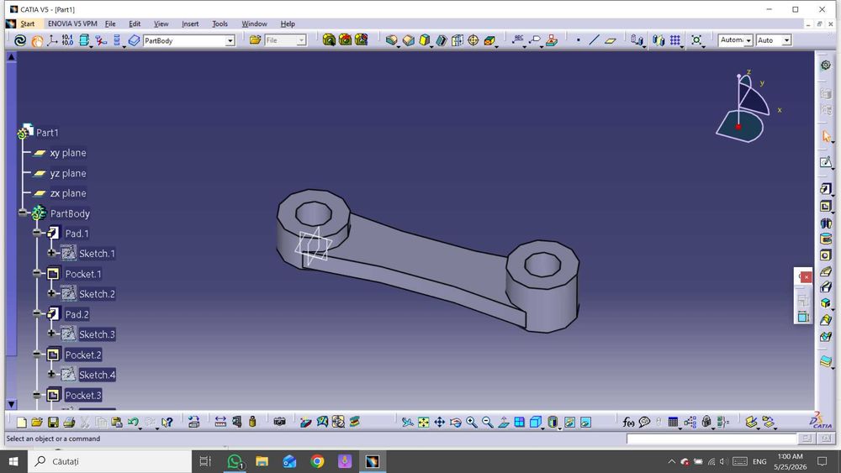
Task: Click the Print icon in bottom toolbar
Action: click(x=69, y=422)
